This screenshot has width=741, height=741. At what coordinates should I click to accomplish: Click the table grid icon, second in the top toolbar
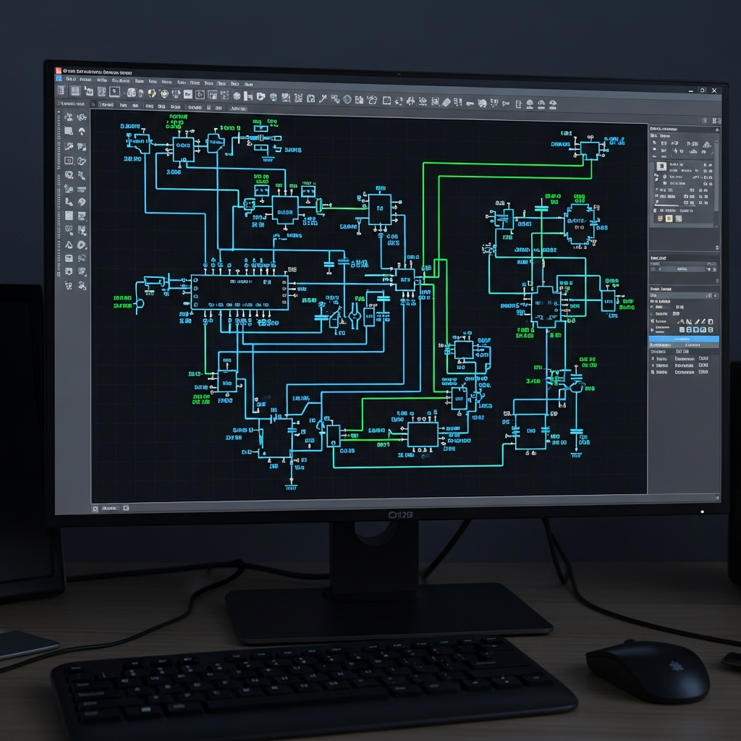coord(75,90)
